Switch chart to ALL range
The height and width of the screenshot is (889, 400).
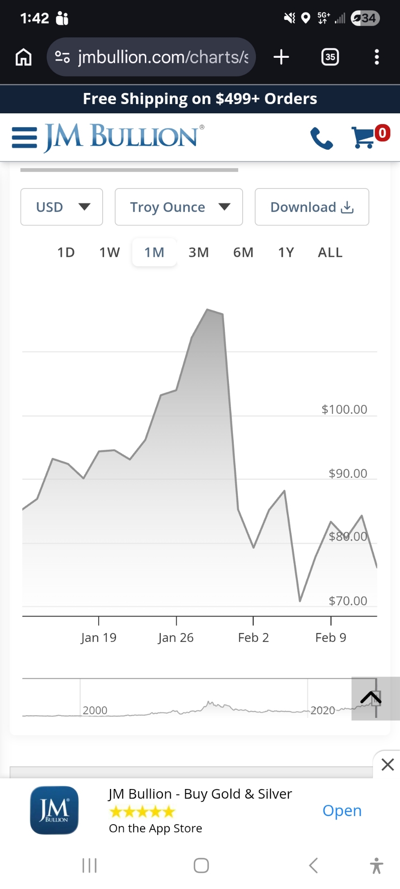[x=330, y=252]
